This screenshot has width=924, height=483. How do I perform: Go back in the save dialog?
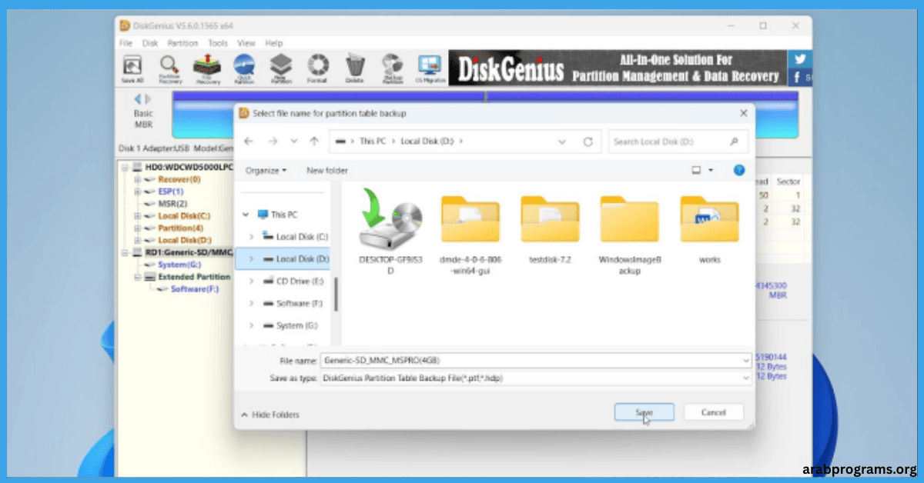[248, 142]
